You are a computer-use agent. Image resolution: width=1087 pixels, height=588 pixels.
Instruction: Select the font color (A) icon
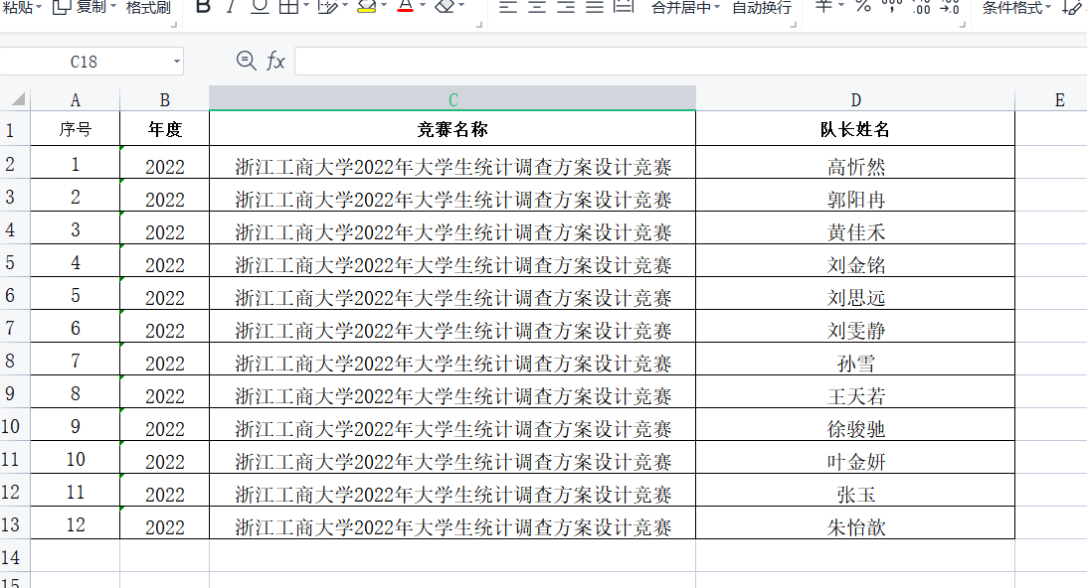point(405,8)
